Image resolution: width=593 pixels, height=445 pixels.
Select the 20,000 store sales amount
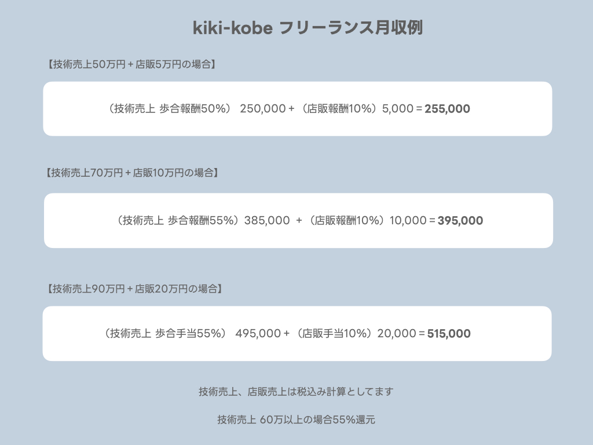click(396, 334)
